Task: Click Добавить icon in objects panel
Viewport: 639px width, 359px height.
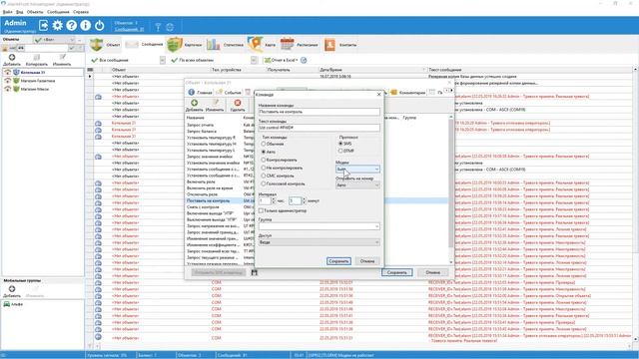Action: (12, 58)
